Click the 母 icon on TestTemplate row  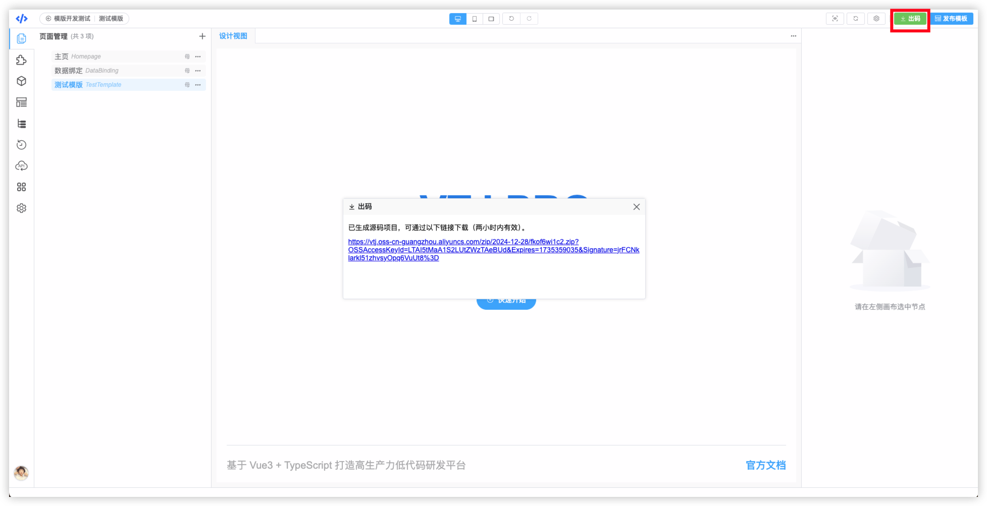187,85
